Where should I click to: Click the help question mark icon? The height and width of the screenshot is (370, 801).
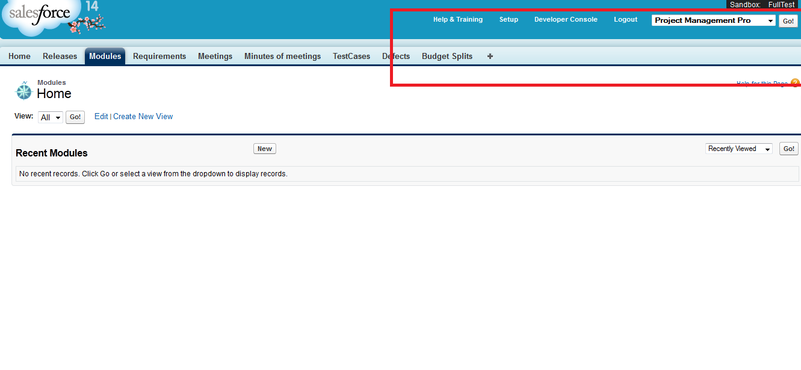click(x=796, y=83)
